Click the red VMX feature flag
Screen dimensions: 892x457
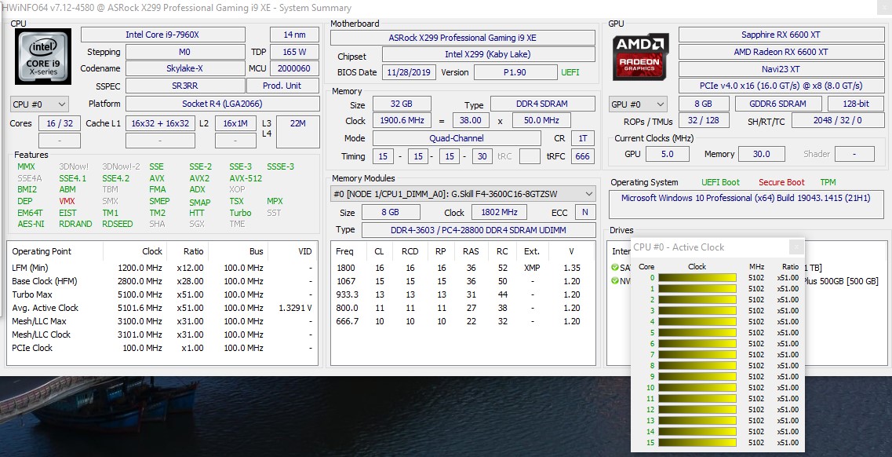(67, 201)
